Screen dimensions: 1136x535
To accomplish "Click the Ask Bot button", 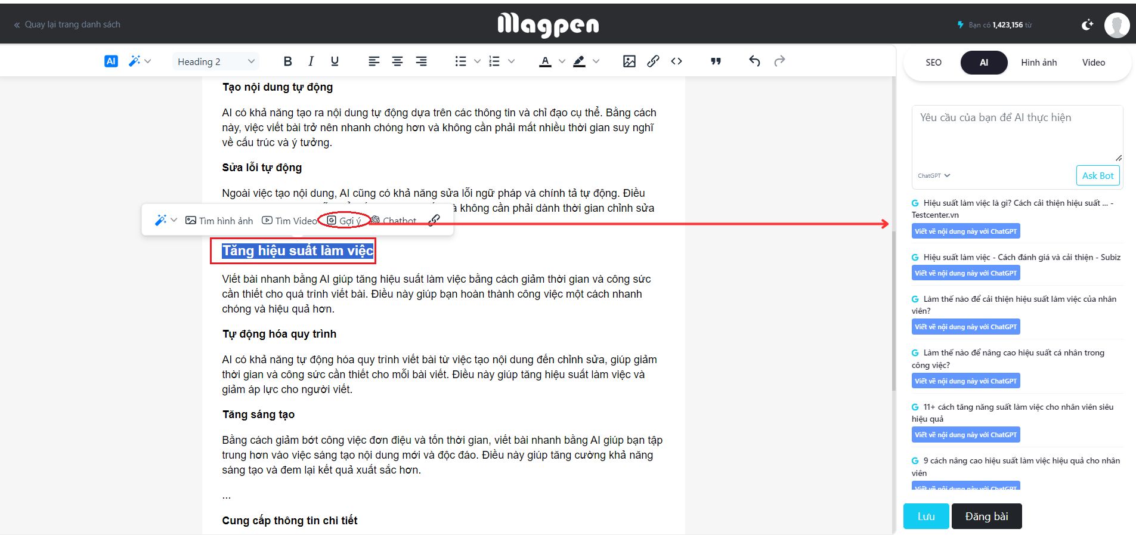I will [1098, 175].
